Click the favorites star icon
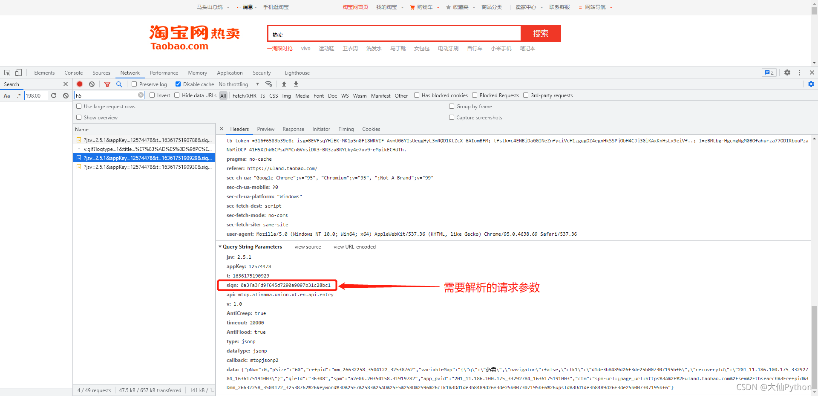818x396 pixels. click(448, 7)
